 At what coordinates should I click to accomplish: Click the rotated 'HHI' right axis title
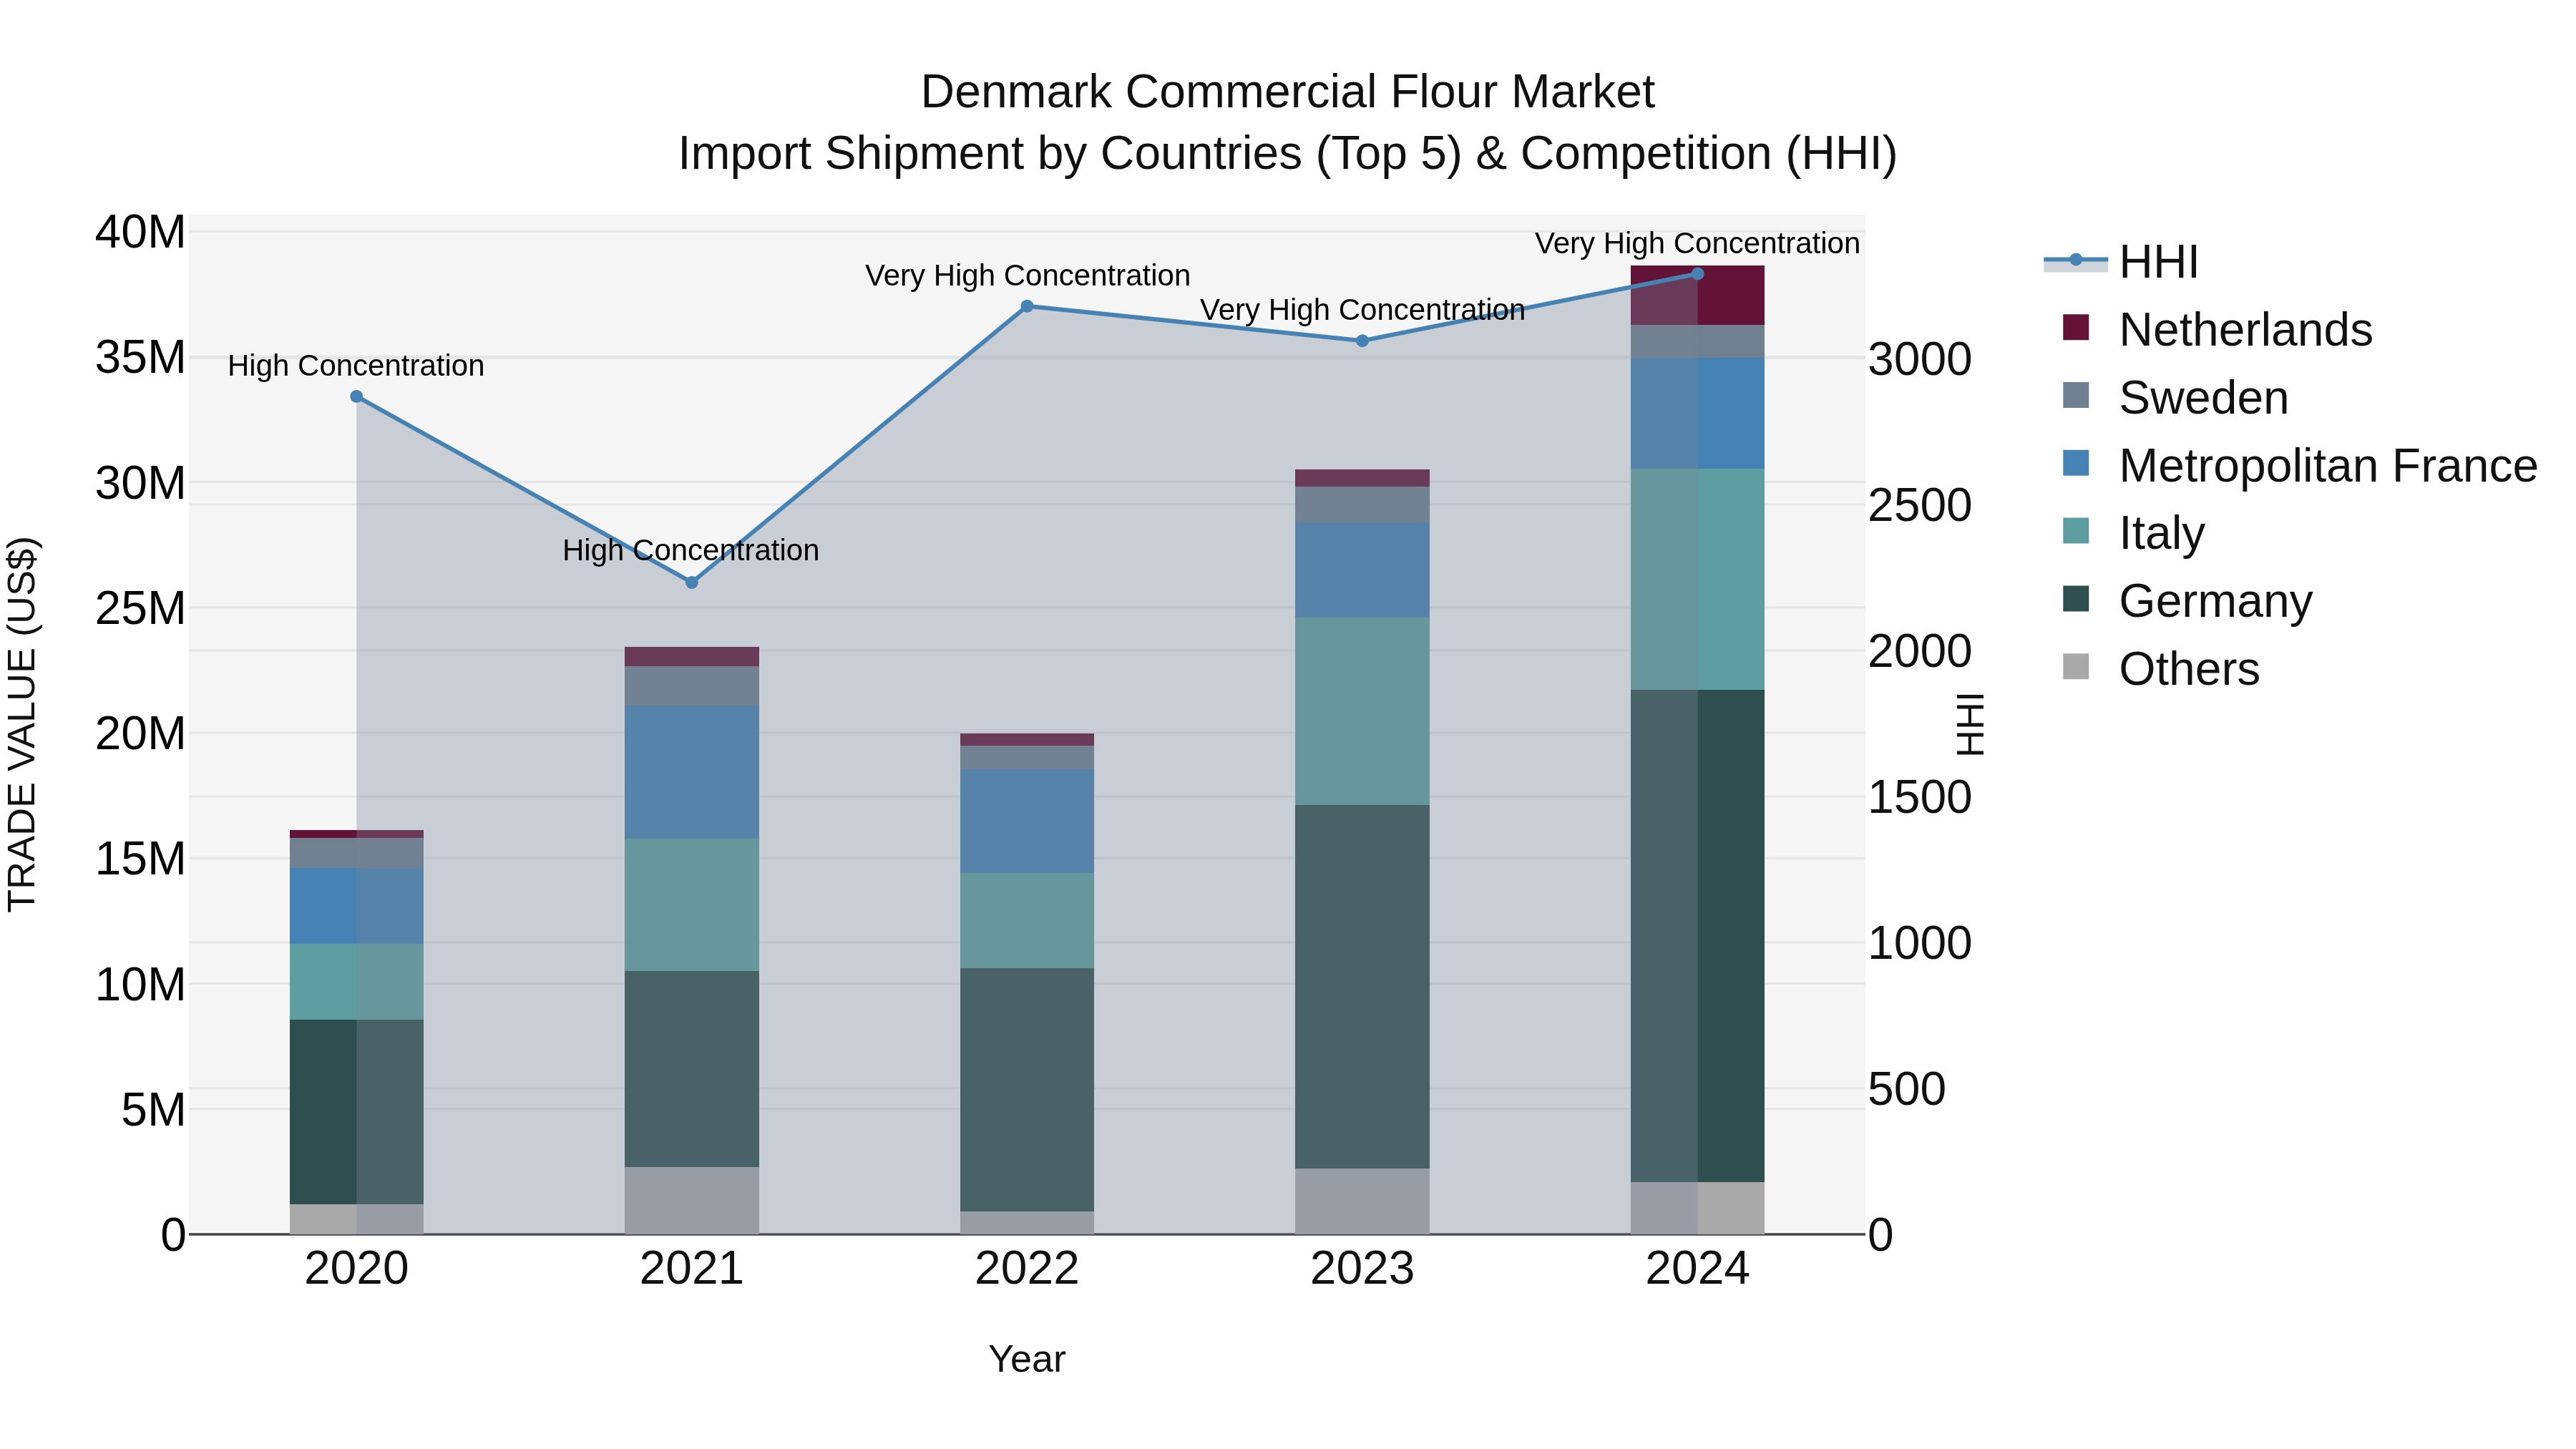1970,724
